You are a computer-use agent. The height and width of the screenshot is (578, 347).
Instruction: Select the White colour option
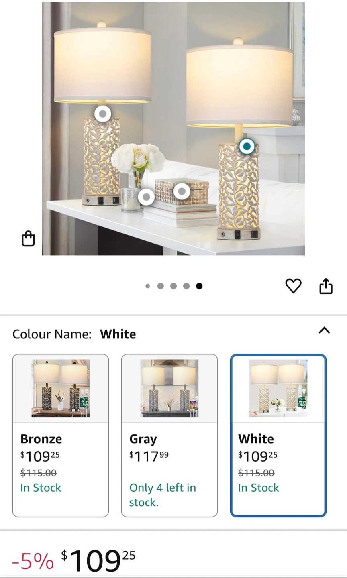tap(278, 436)
